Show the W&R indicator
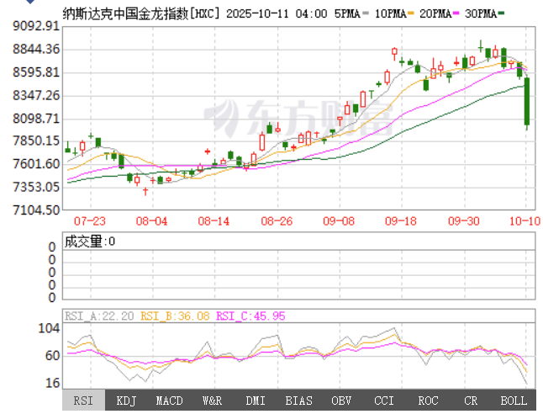Viewport: 543px width, 414px height. click(x=213, y=401)
